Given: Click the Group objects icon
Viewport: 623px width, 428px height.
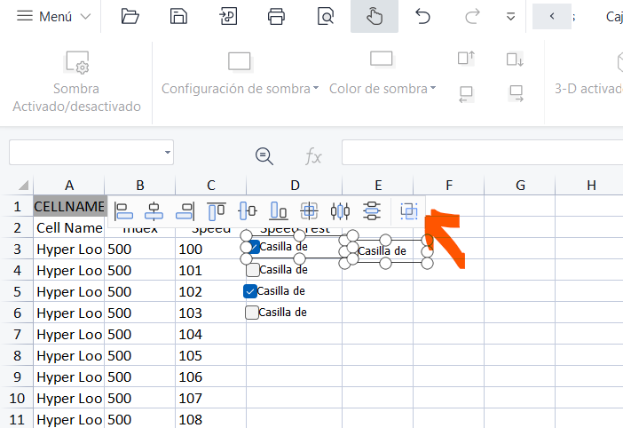Looking at the screenshot, I should (409, 211).
